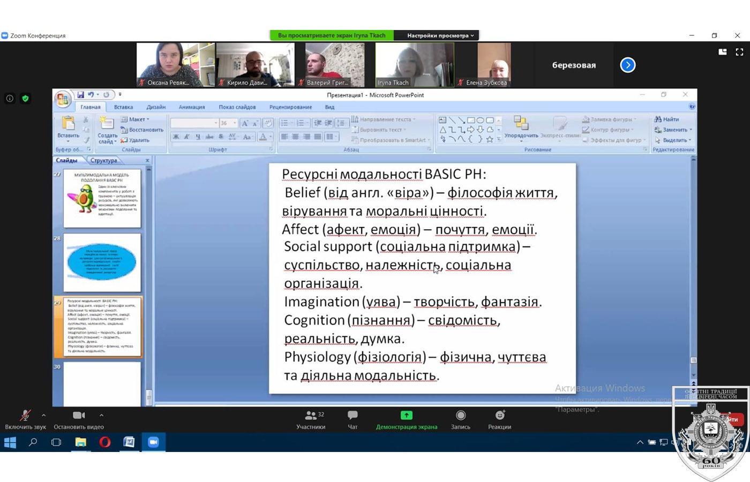This screenshot has width=750, height=482.
Task: Expand the video options chevron
Action: (x=101, y=415)
